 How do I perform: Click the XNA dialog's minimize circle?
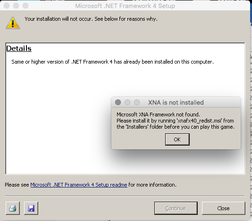[x=127, y=102]
